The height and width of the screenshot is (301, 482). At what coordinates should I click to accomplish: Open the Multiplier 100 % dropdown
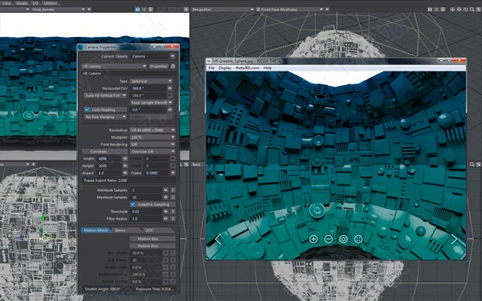click(x=153, y=137)
